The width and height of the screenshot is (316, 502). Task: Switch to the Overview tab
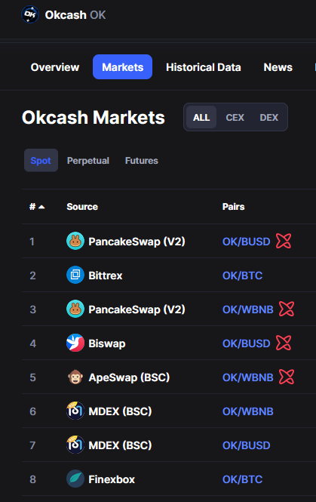tap(55, 67)
